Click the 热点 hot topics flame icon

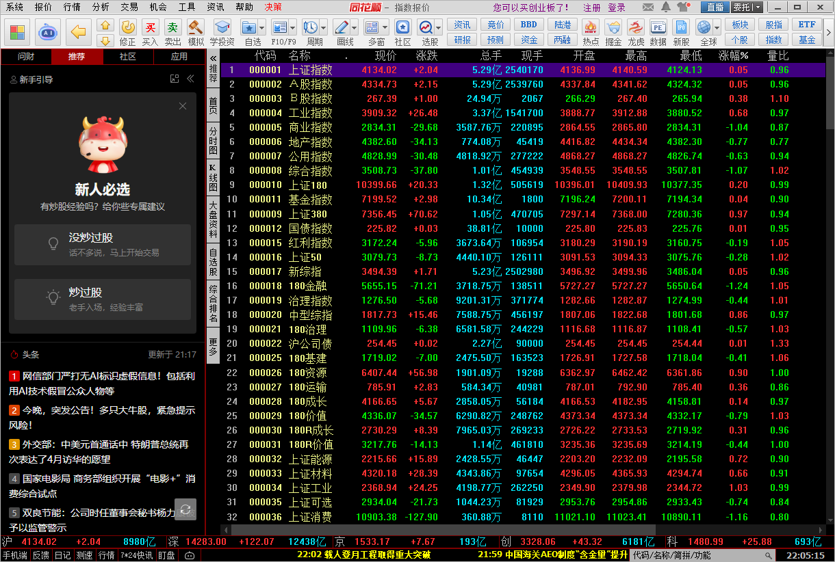[591, 28]
